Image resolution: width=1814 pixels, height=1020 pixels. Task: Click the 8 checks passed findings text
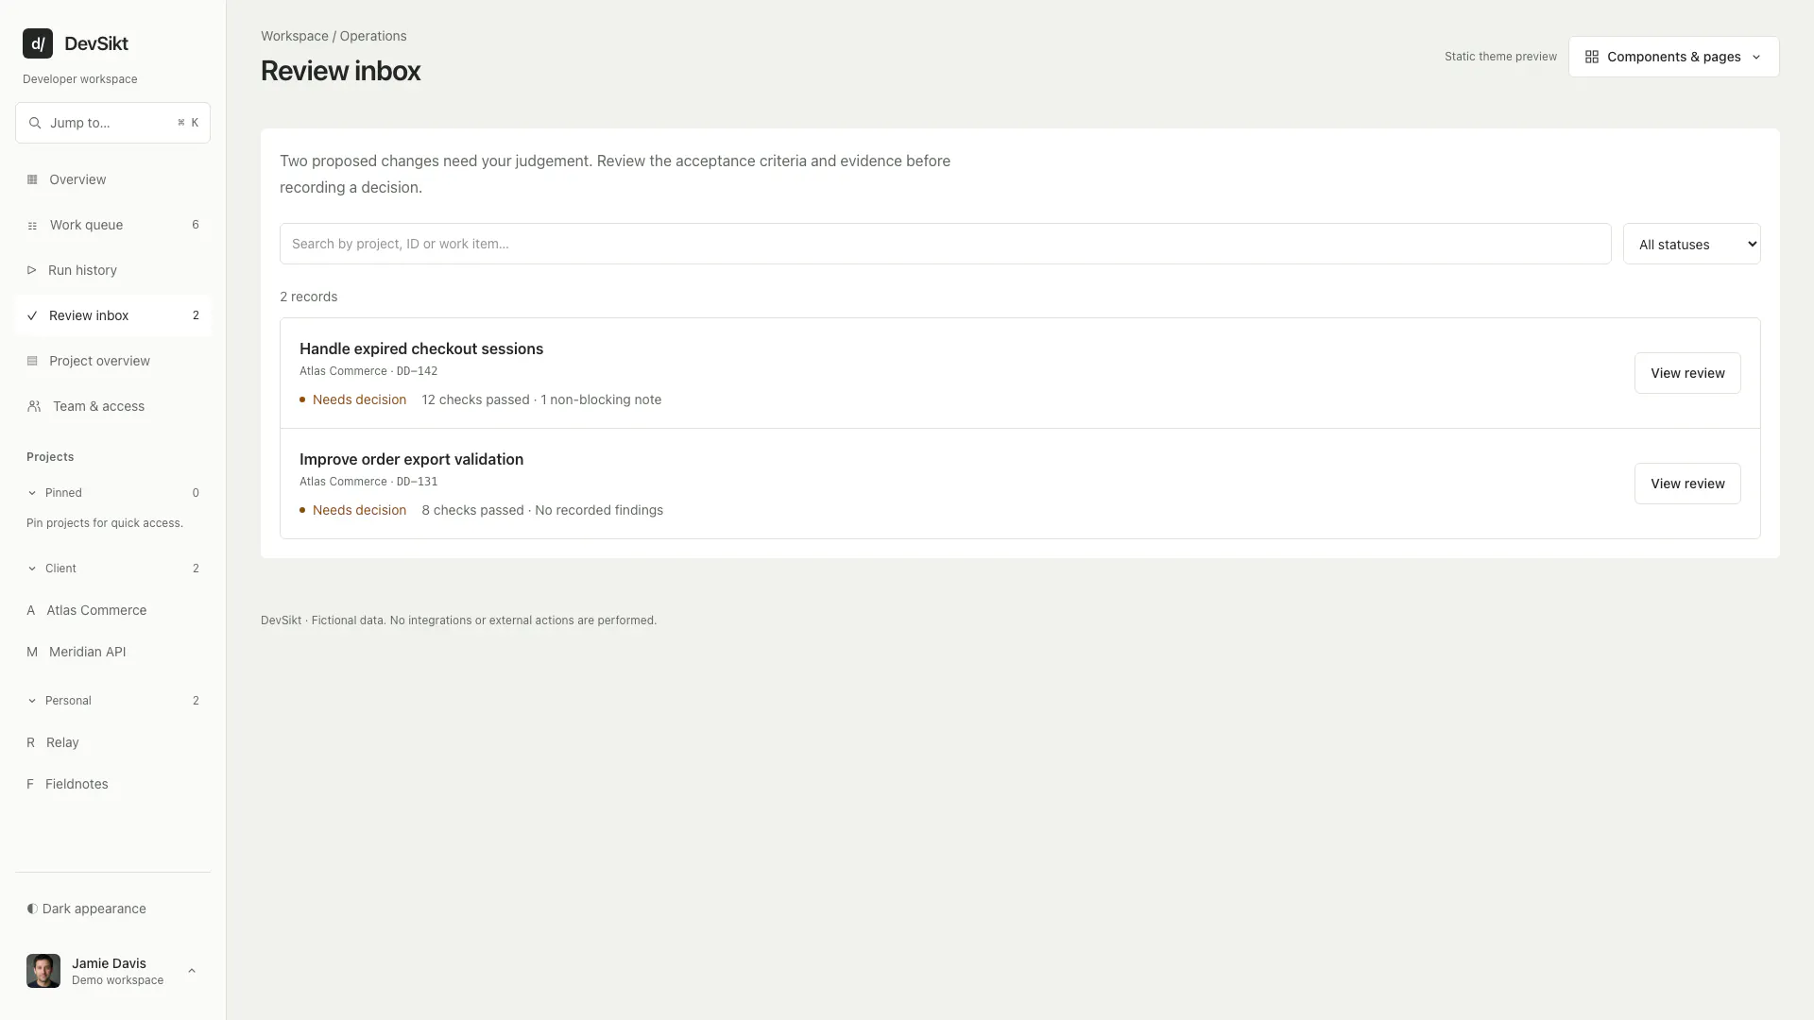click(542, 510)
